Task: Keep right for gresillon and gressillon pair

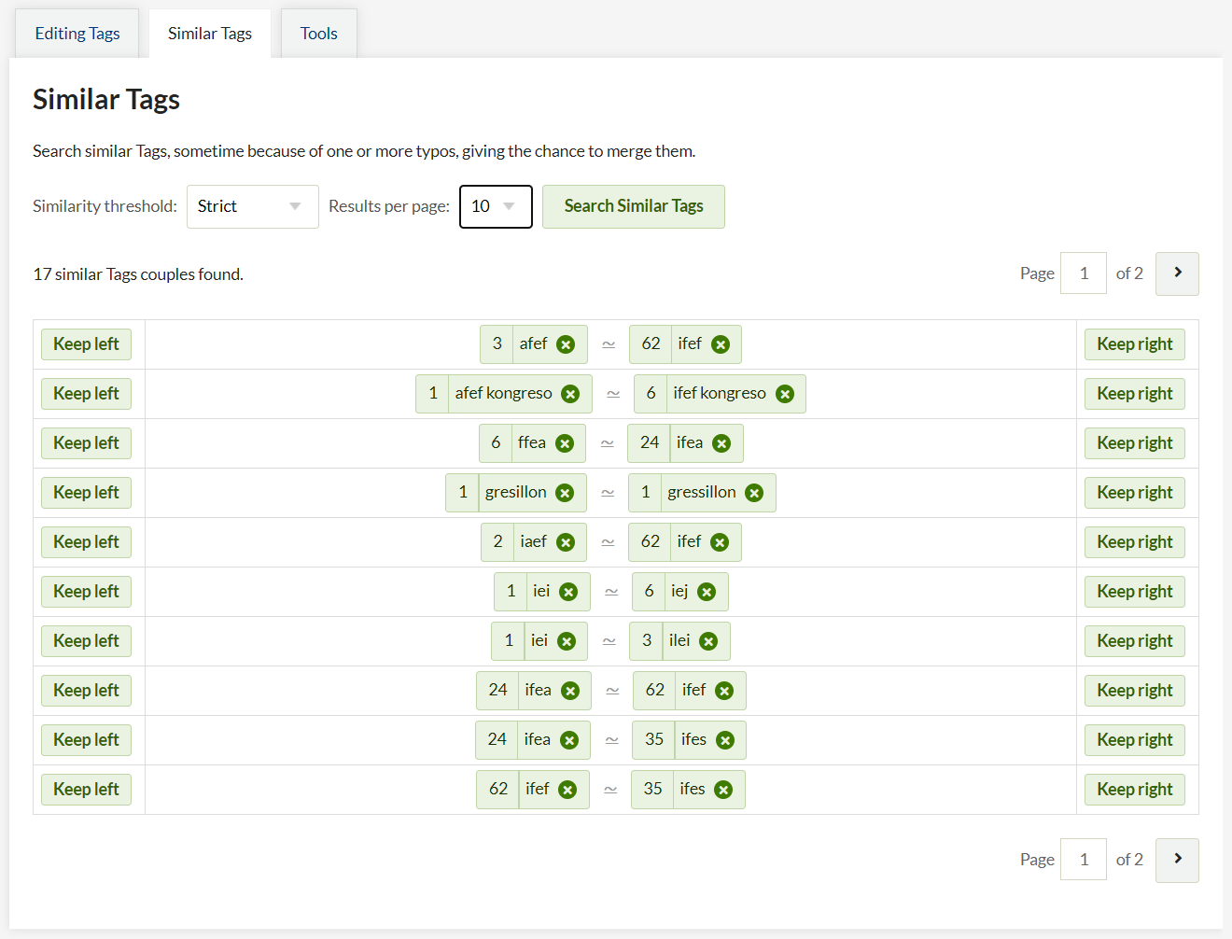Action: pos(1134,493)
